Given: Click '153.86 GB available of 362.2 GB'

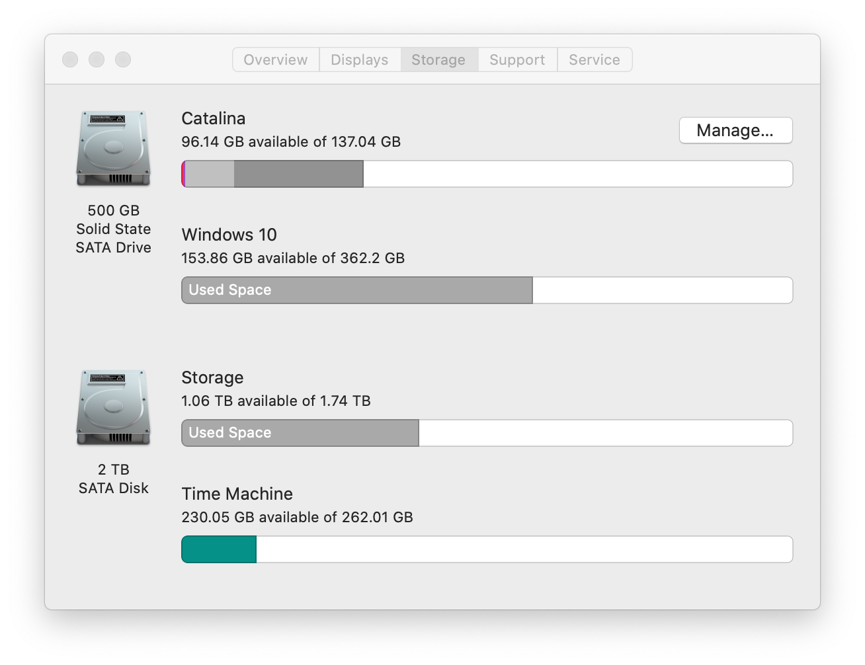Looking at the screenshot, I should click(x=293, y=258).
